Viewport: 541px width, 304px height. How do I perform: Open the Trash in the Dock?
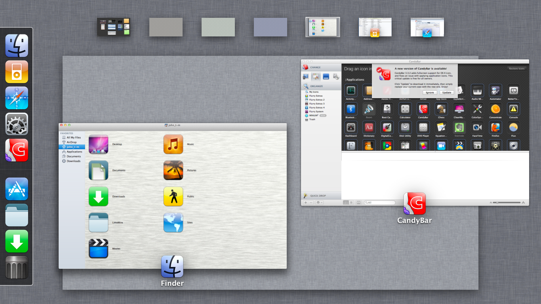coord(17,267)
